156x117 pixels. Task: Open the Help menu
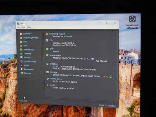click(29, 27)
